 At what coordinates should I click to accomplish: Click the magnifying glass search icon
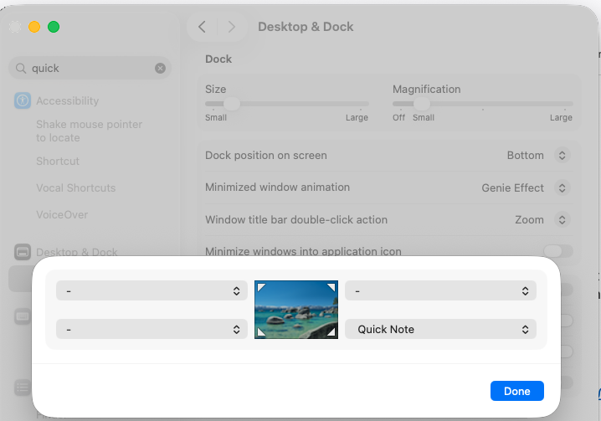click(21, 69)
